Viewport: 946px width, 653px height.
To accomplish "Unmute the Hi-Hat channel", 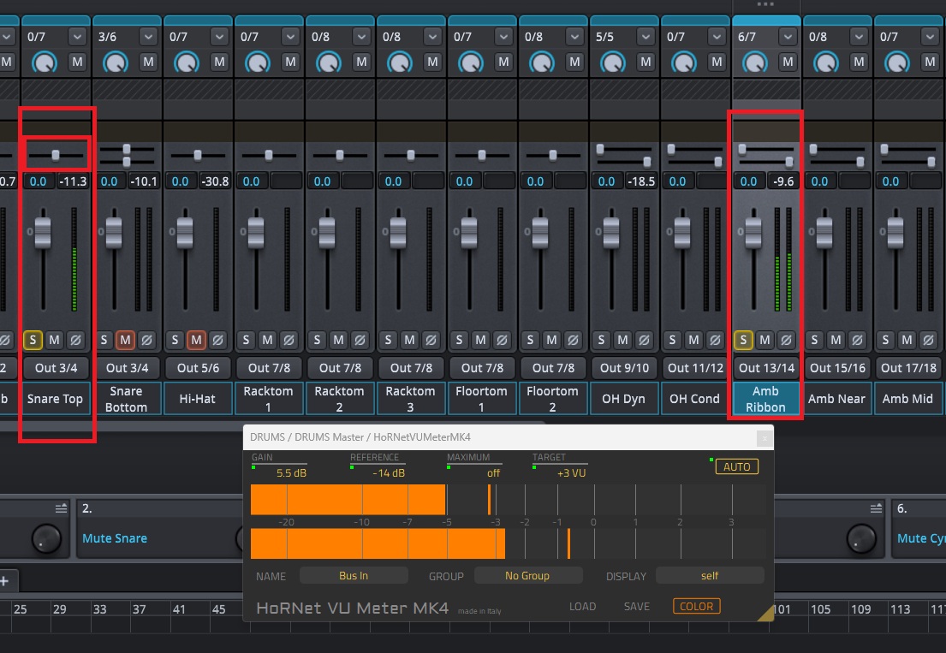I will (x=196, y=340).
